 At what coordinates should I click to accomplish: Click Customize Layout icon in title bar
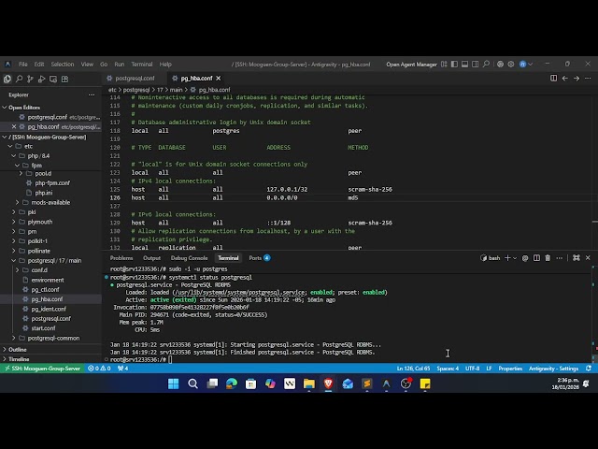tap(444, 65)
